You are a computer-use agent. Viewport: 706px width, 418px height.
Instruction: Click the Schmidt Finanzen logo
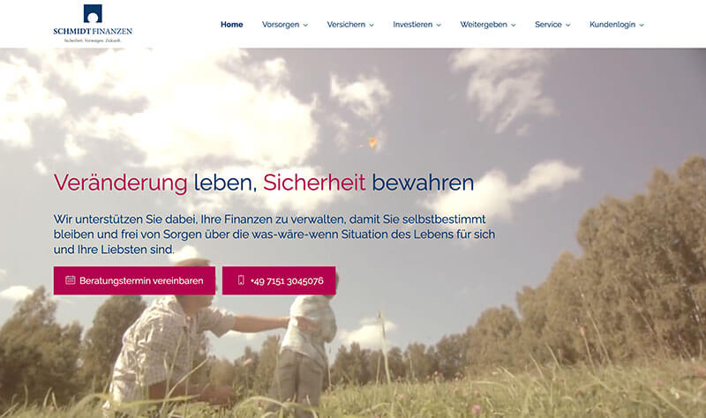tap(93, 24)
